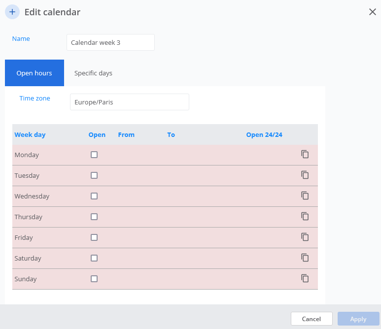Open the Time zone Europe/Paris dropdown

129,102
